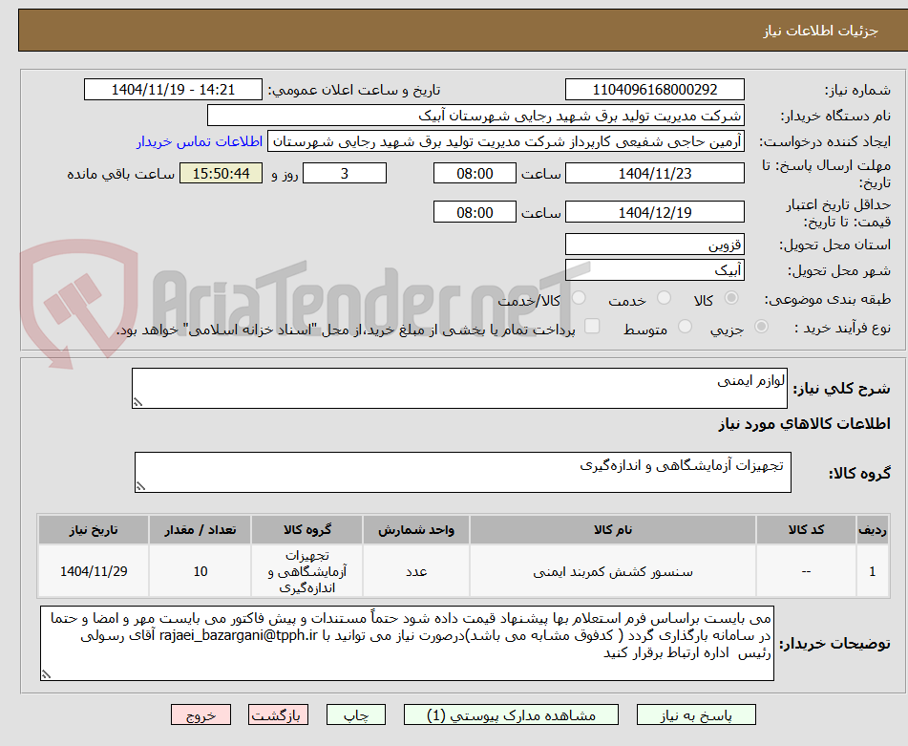
Task: Click the شماره نیاز number field
Action: coord(656,89)
